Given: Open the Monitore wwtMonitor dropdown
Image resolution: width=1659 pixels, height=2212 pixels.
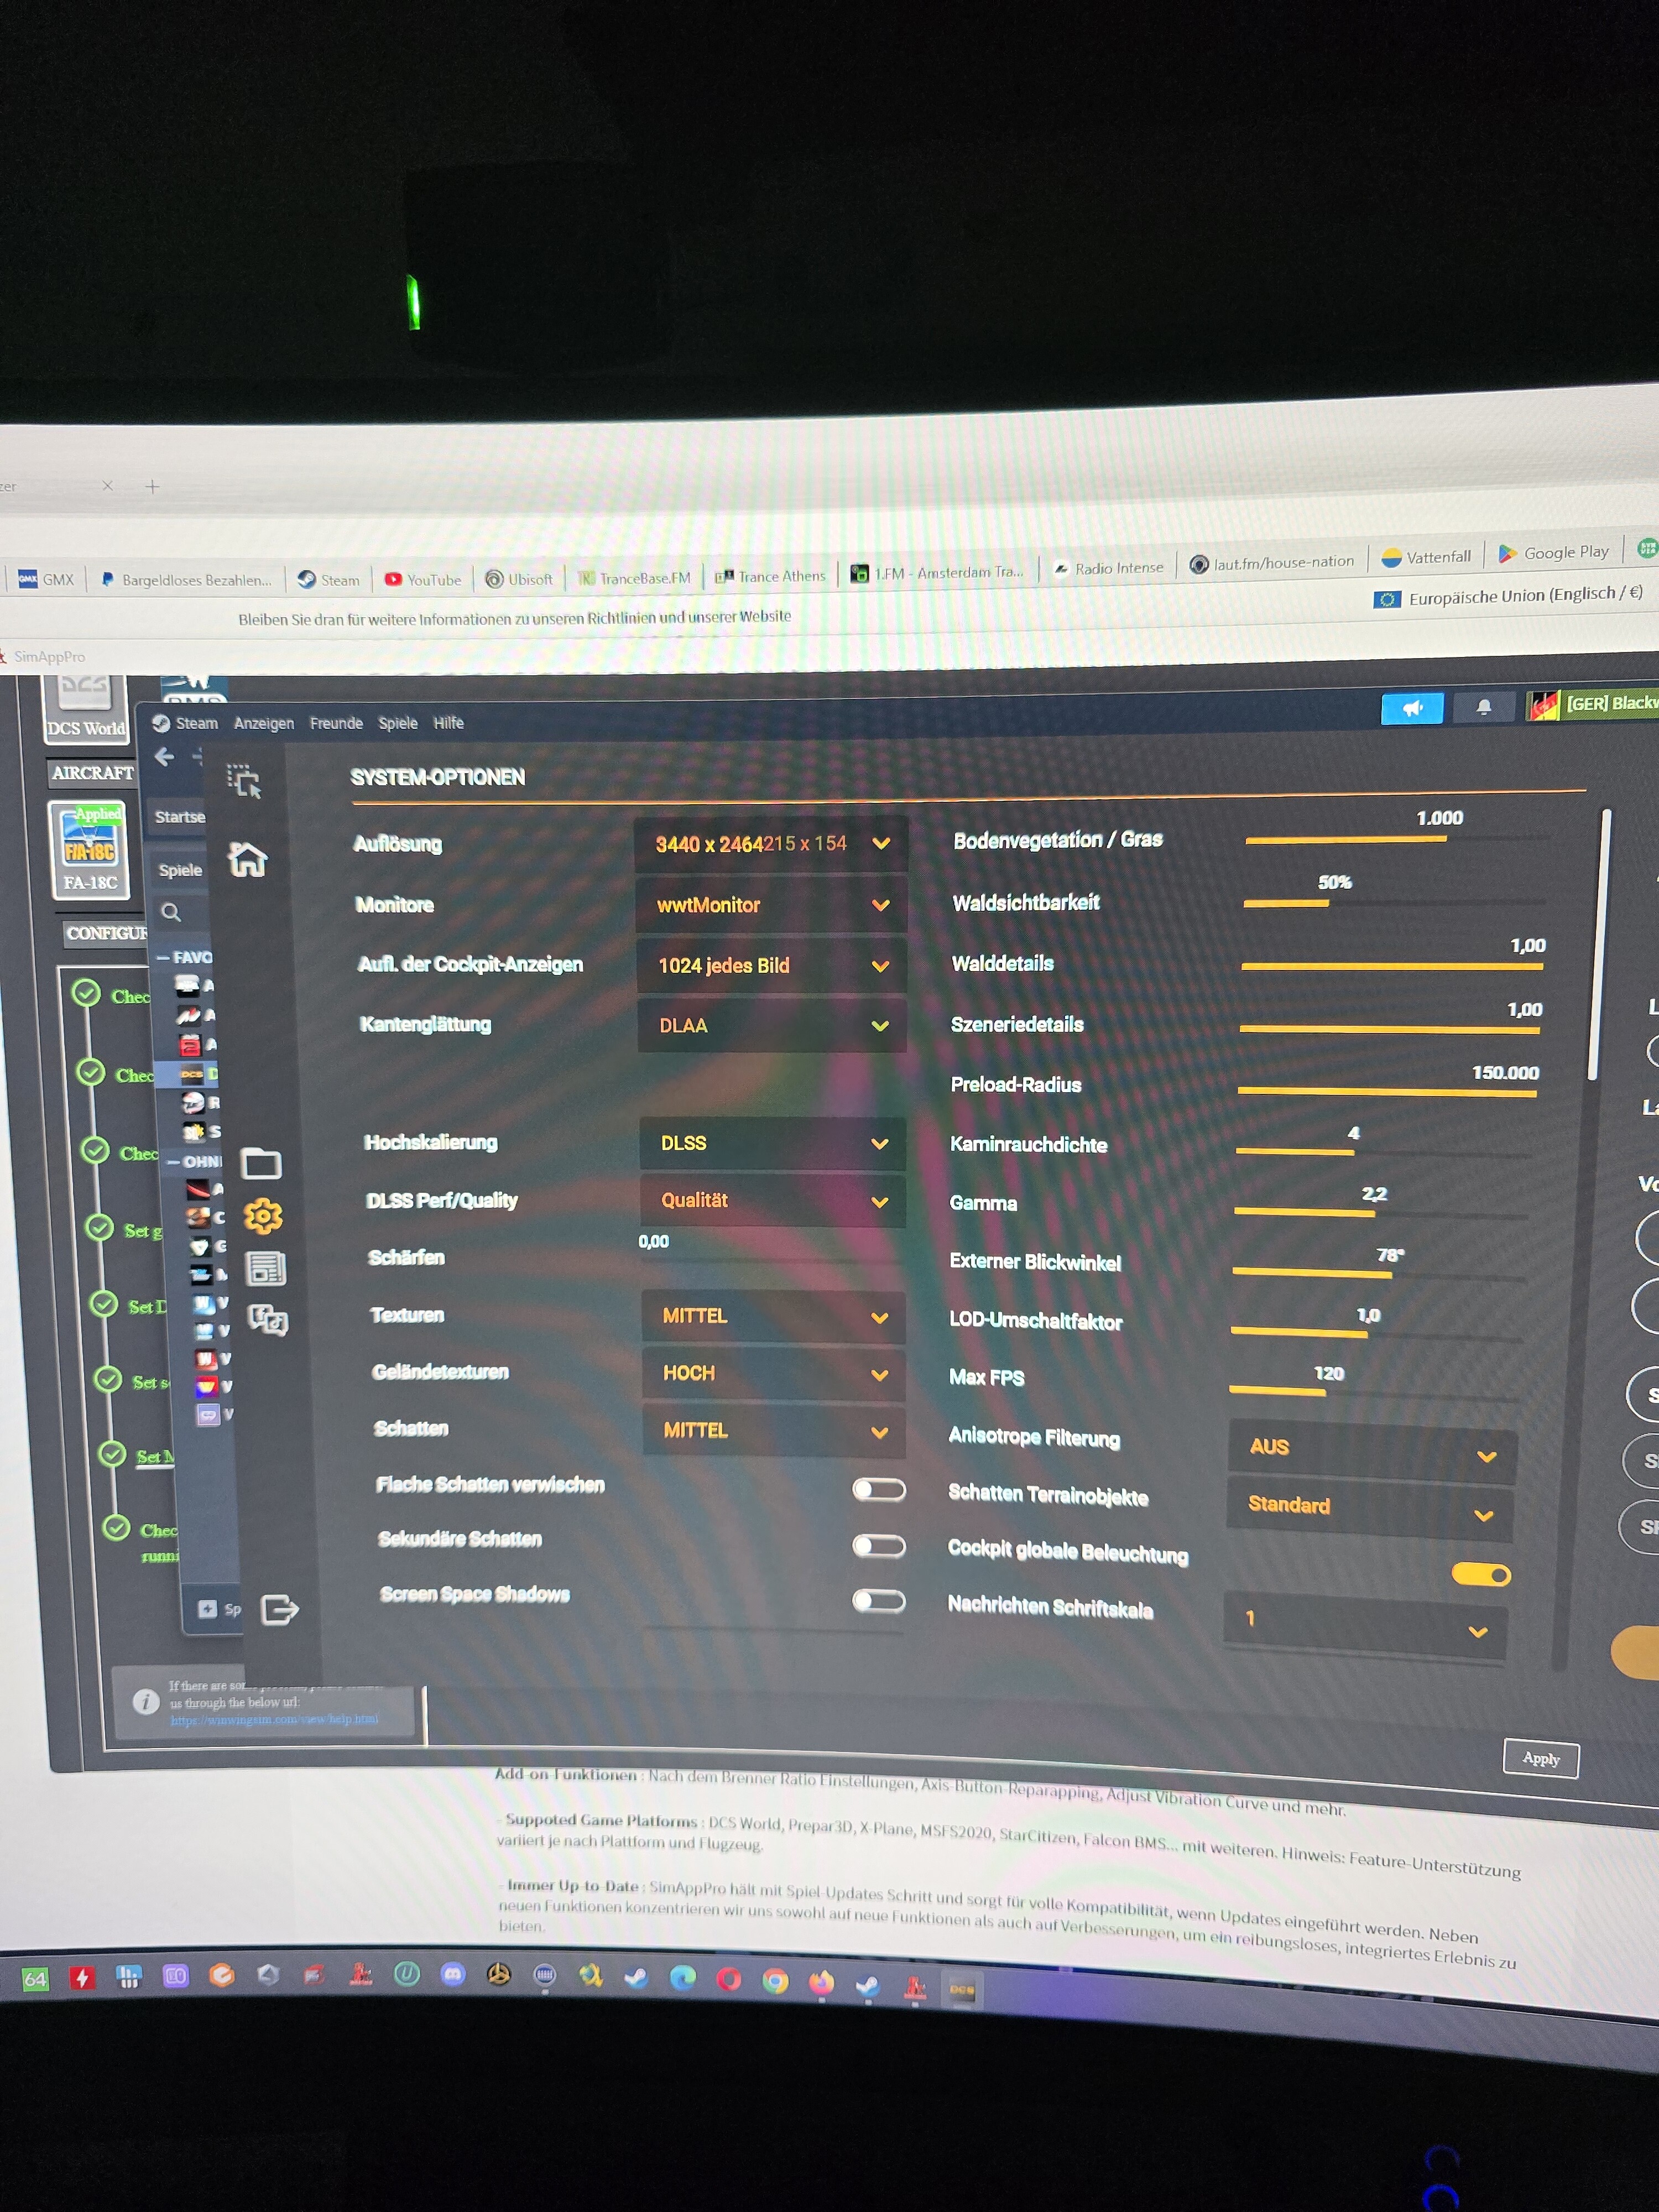Looking at the screenshot, I should [771, 905].
